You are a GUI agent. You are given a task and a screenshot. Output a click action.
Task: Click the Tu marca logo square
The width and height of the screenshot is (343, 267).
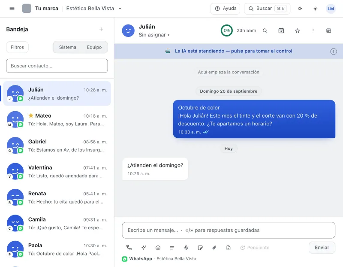click(x=27, y=8)
